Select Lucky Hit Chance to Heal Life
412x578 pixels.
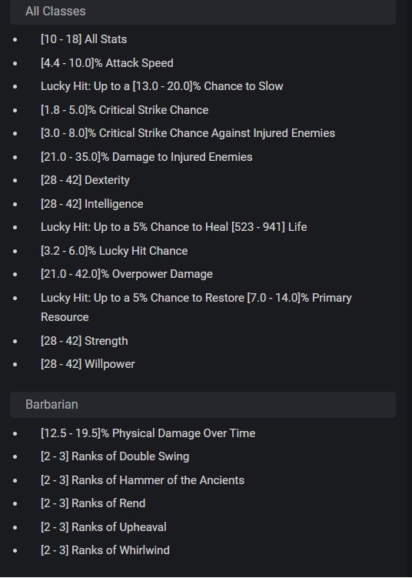(x=174, y=227)
